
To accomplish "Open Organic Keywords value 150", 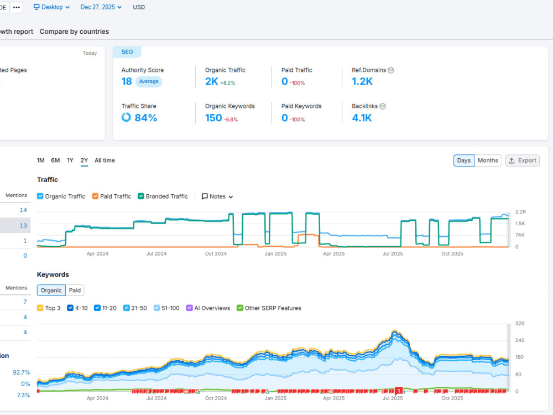I will 213,117.
